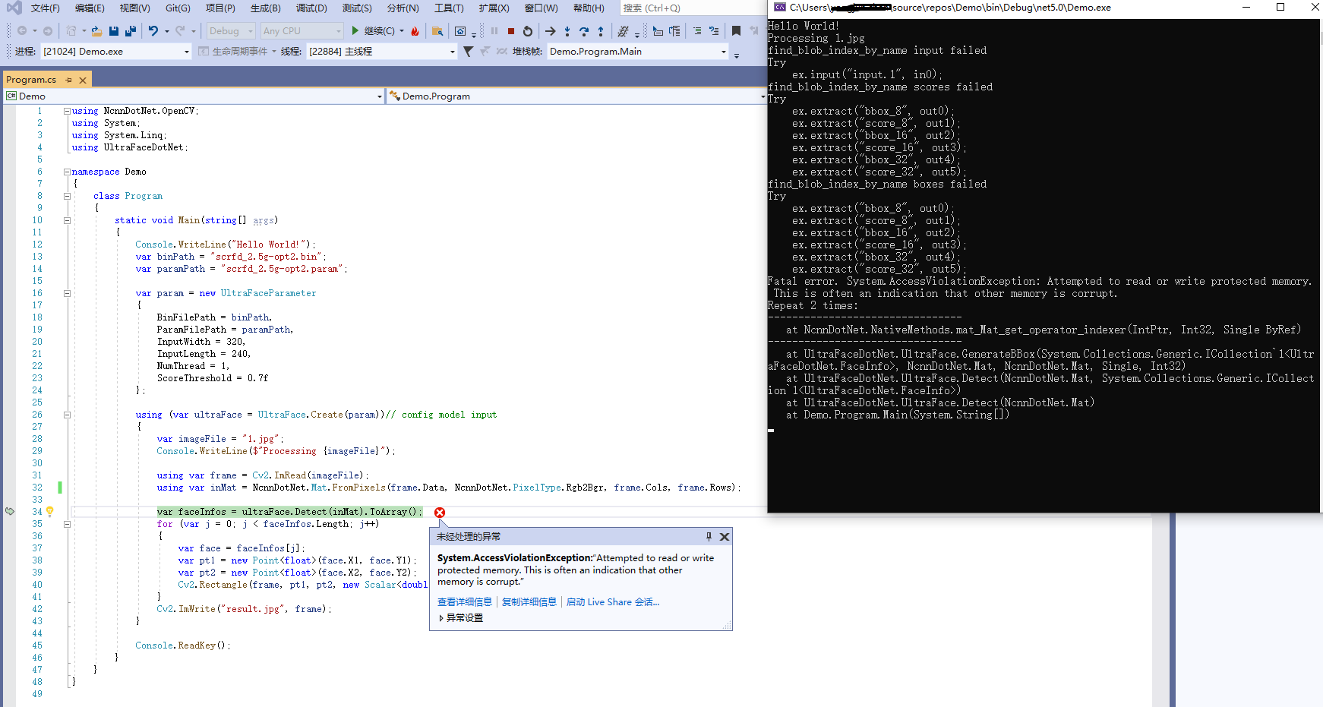Save all files using Save All icon
1323x707 pixels.
(132, 31)
